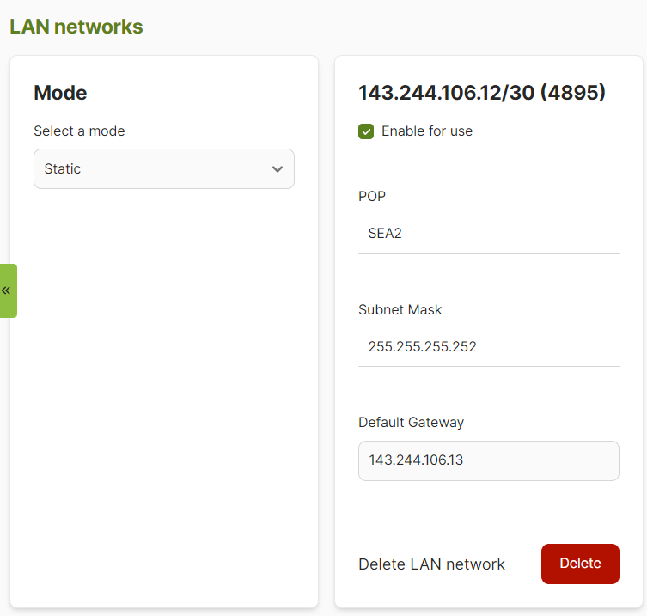
Task: Open the Static mode dropdown
Action: [163, 169]
